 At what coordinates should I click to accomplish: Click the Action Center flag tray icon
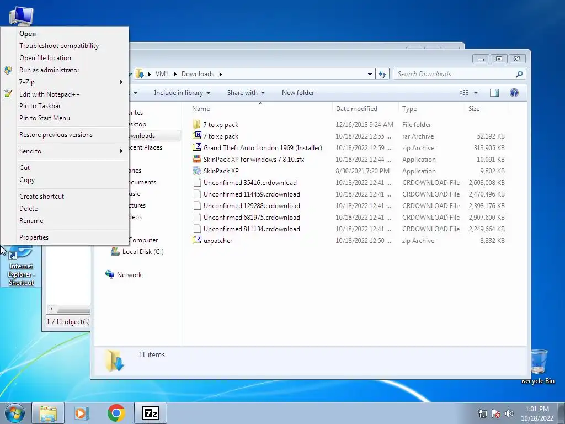496,413
